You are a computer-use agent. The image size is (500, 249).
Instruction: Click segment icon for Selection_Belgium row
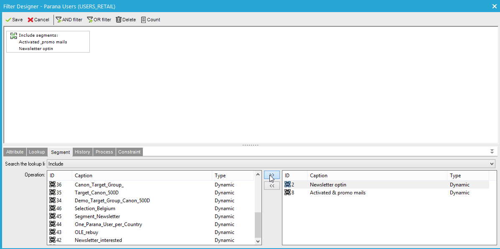[x=52, y=209]
